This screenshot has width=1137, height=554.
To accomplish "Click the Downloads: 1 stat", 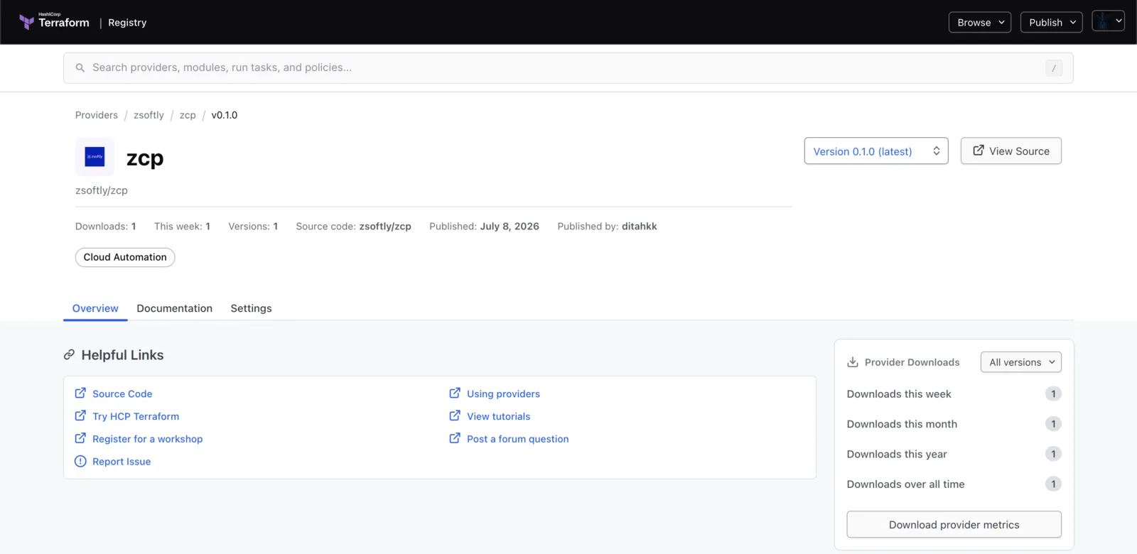I will click(105, 227).
